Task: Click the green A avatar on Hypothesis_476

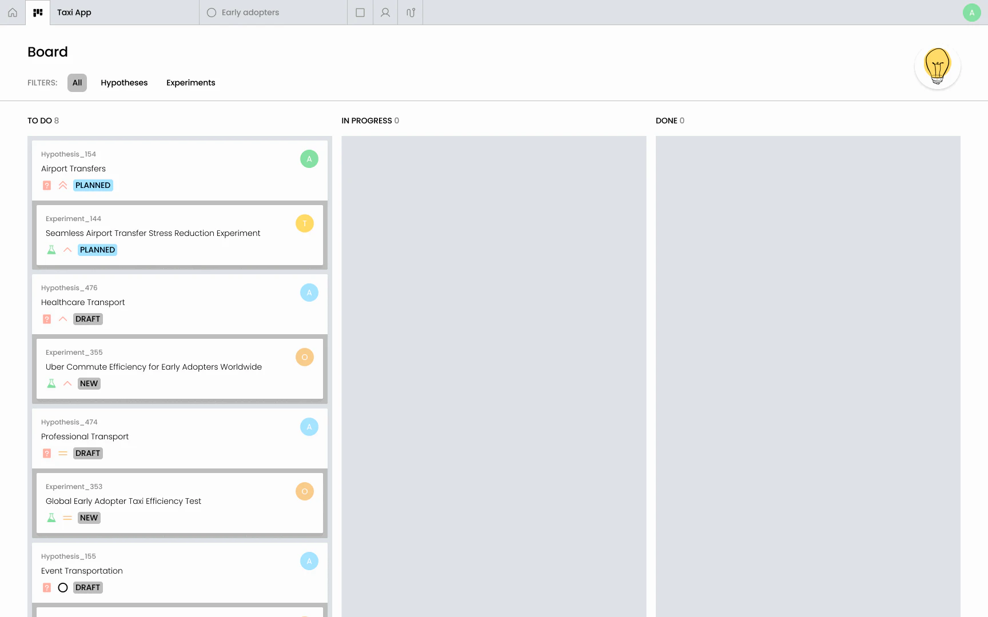Action: click(x=309, y=292)
